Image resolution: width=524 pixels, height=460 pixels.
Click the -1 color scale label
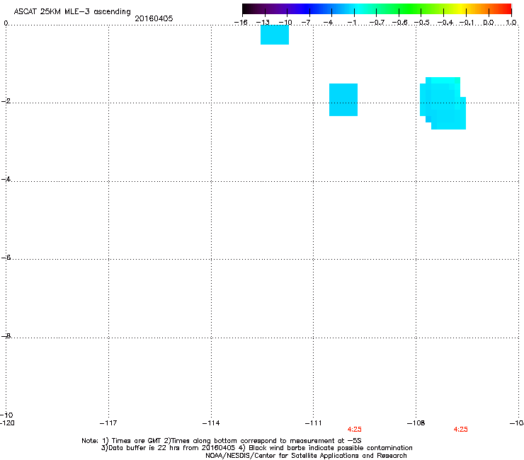352,23
